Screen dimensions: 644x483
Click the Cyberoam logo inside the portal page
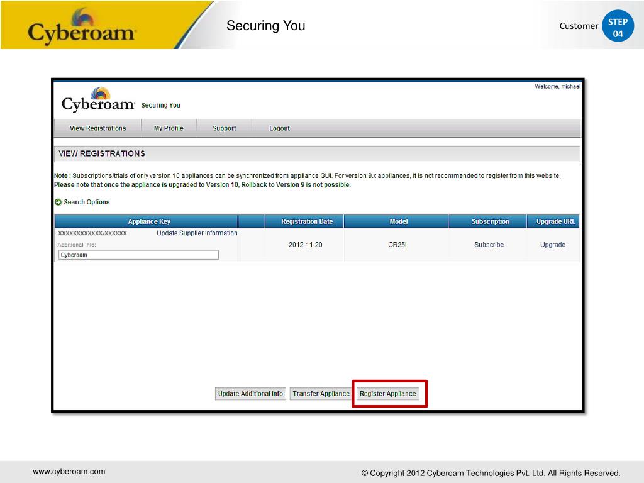pyautogui.click(x=98, y=100)
